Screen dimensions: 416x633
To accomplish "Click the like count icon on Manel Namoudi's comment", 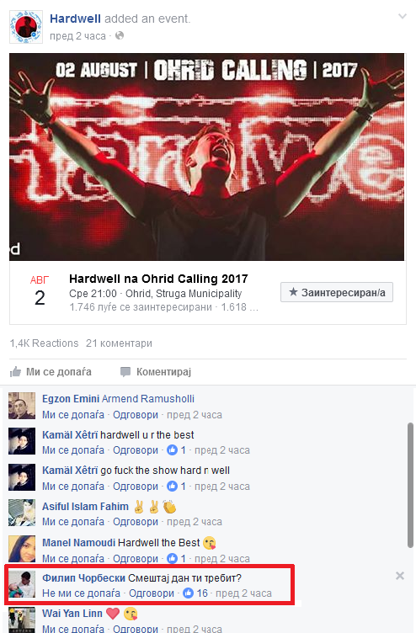I will click(172, 558).
